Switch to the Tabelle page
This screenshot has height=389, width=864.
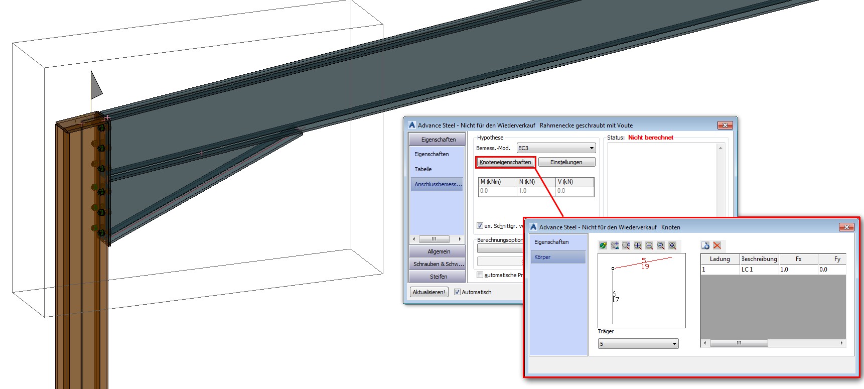(423, 169)
